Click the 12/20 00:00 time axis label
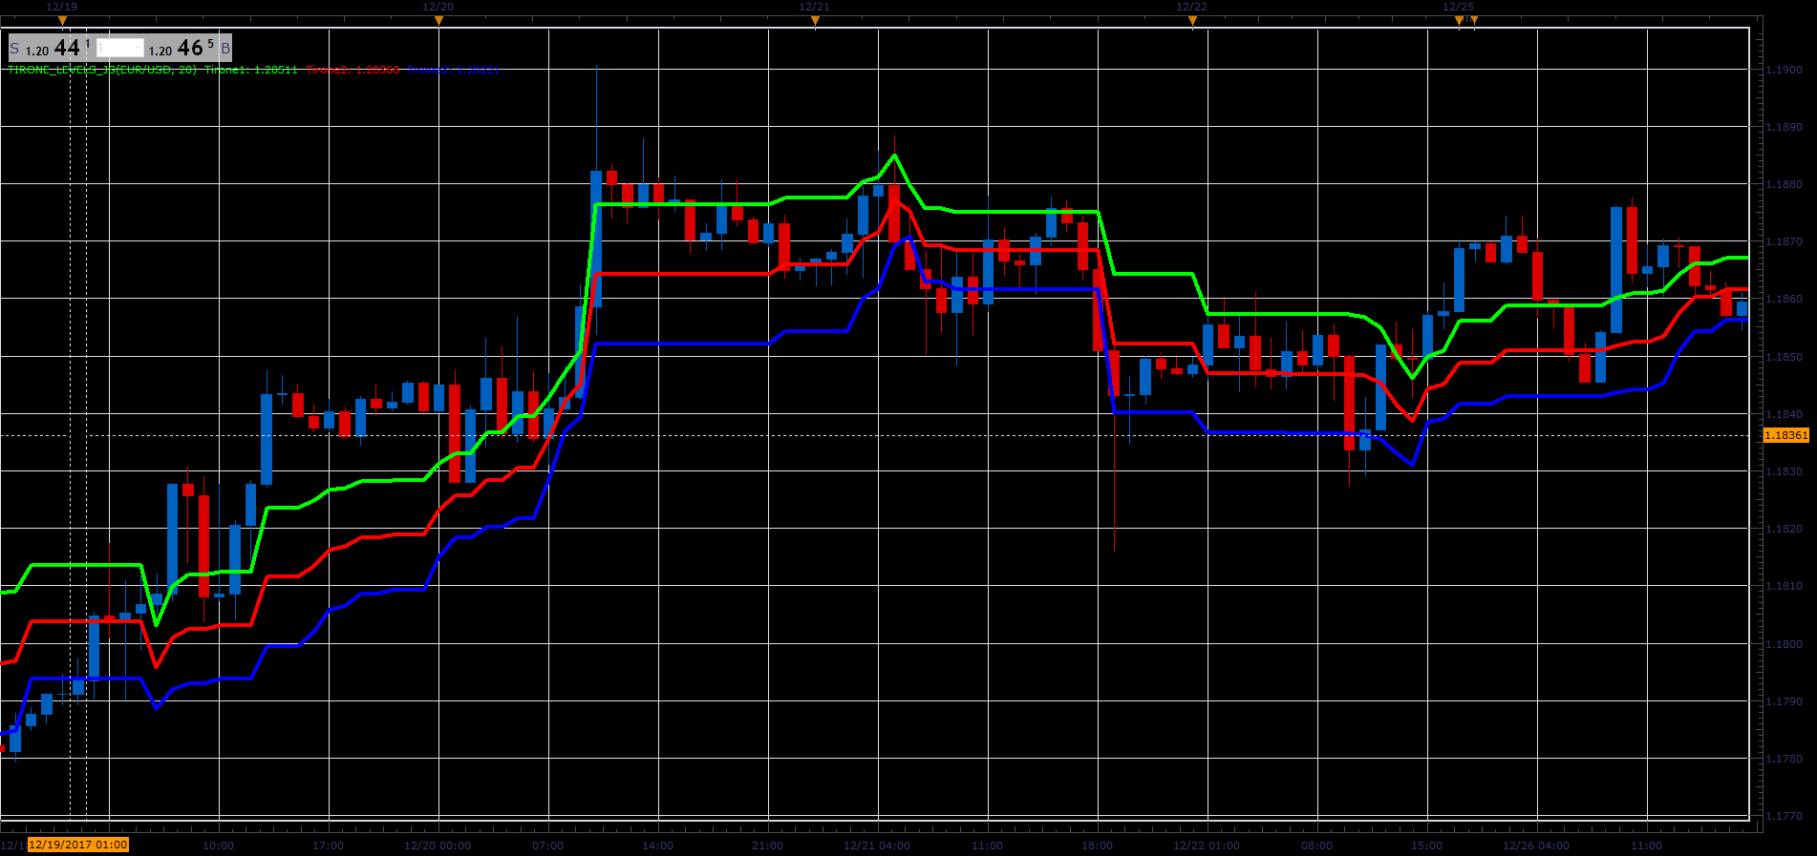 tap(438, 846)
